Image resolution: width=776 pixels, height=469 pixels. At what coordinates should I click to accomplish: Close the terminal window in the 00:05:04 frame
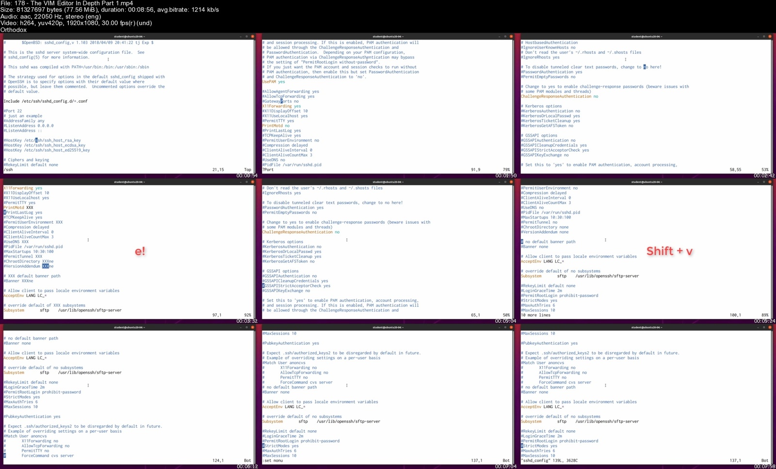[x=511, y=182]
